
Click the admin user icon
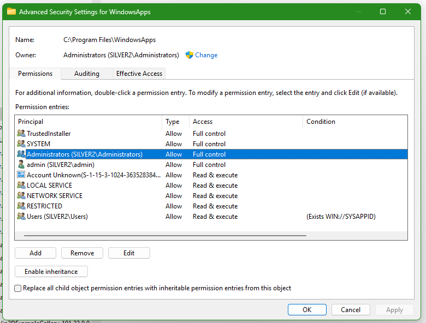21,165
